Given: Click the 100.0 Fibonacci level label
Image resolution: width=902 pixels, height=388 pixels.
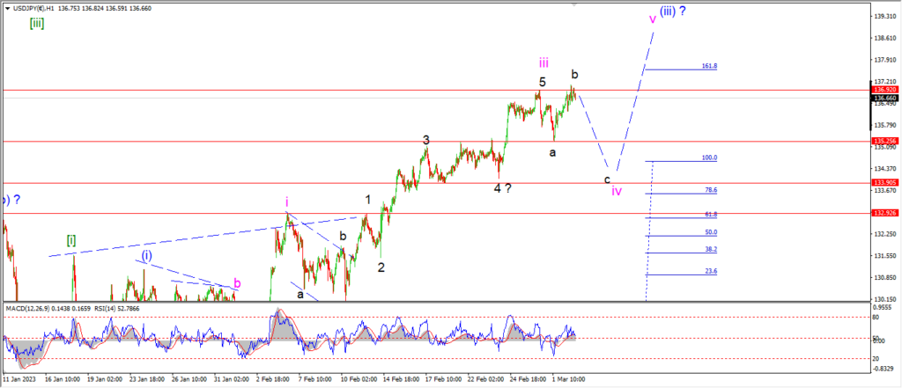Looking at the screenshot, I should (709, 157).
